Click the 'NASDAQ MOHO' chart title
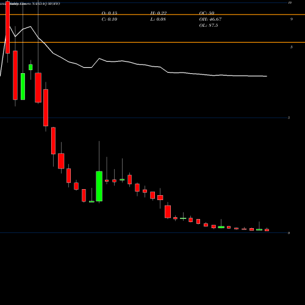This screenshot has height=305, width=305. tap(46, 4)
